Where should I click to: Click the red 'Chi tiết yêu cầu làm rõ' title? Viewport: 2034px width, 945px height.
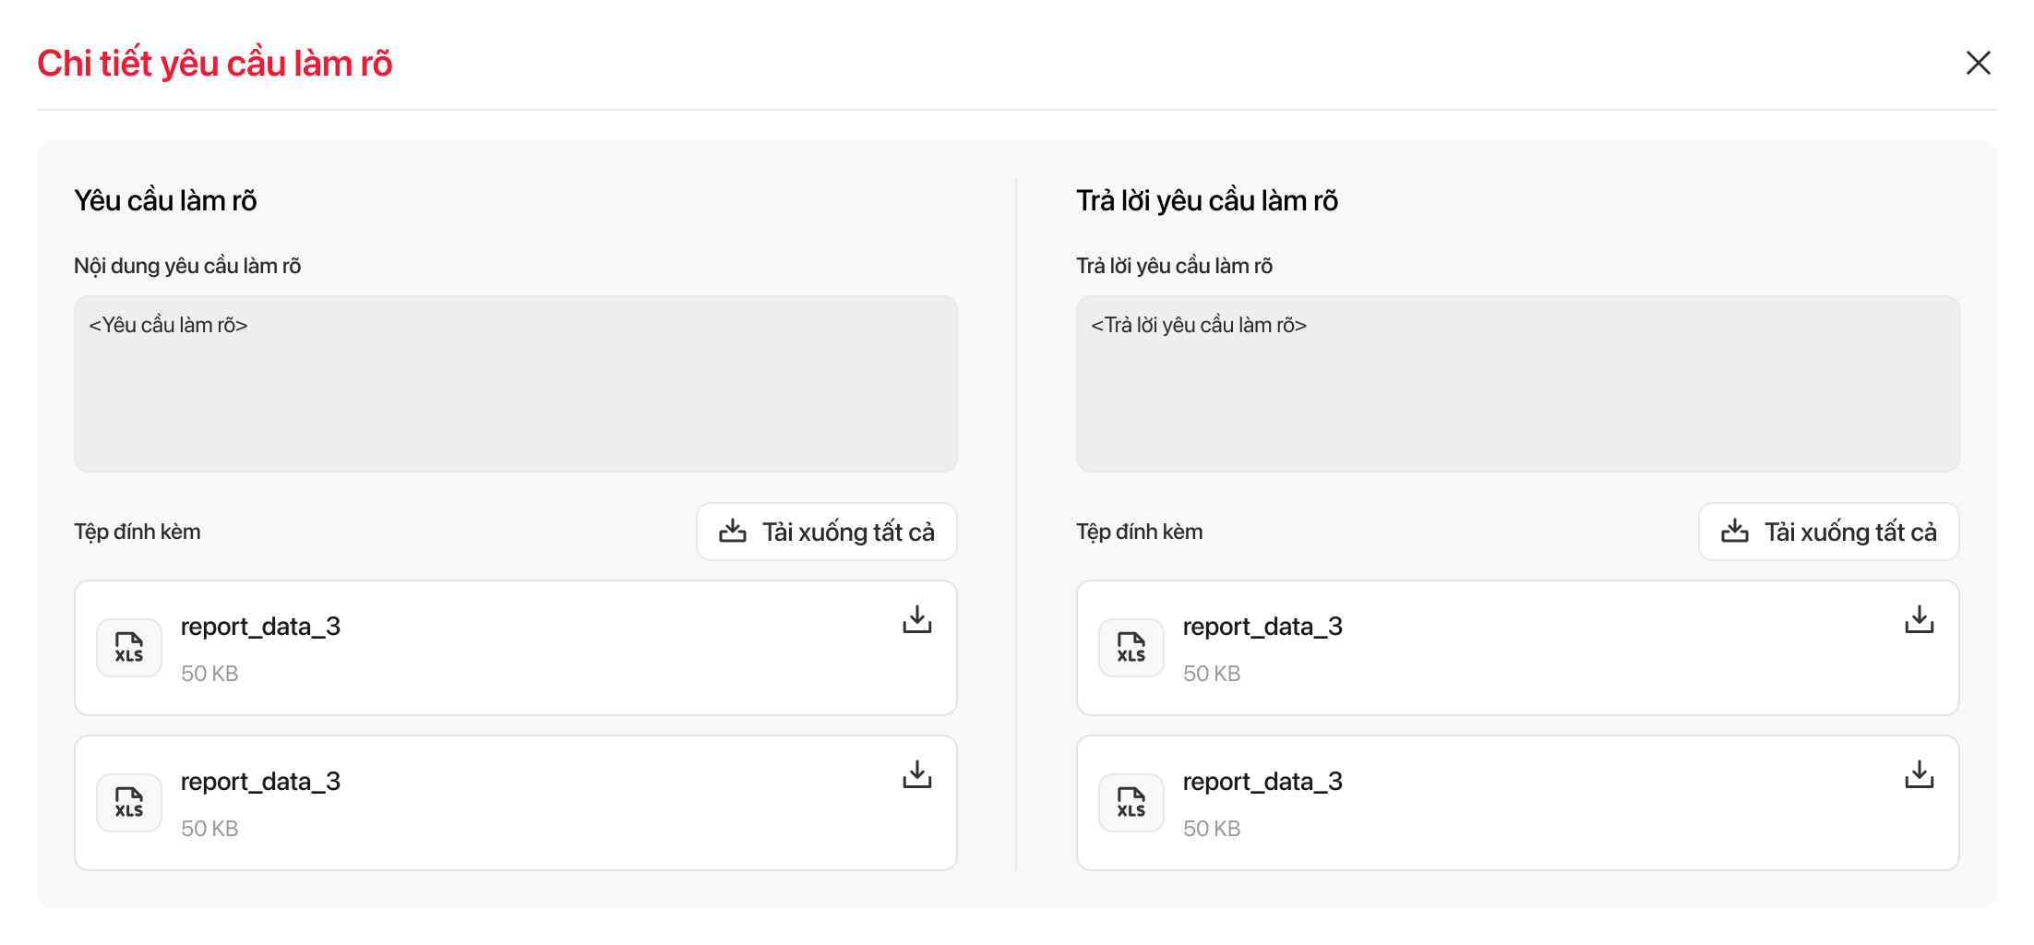coord(215,64)
